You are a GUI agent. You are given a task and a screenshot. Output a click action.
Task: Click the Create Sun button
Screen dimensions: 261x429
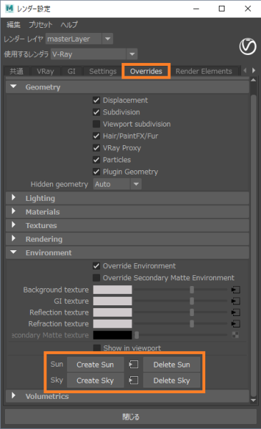[x=95, y=365]
